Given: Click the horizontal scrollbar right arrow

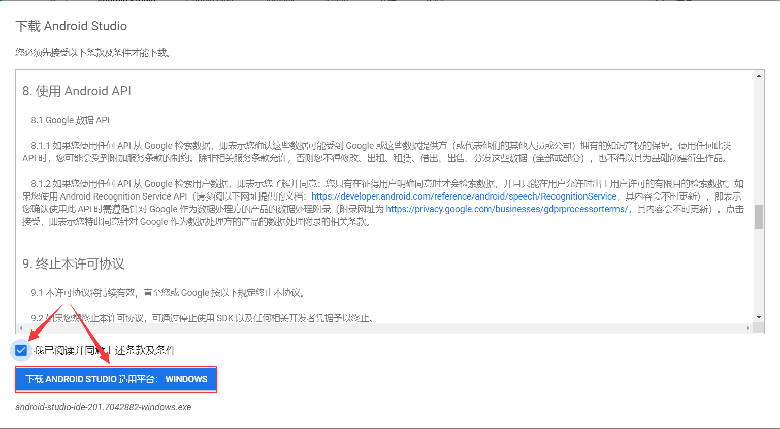Looking at the screenshot, I should coord(748,328).
